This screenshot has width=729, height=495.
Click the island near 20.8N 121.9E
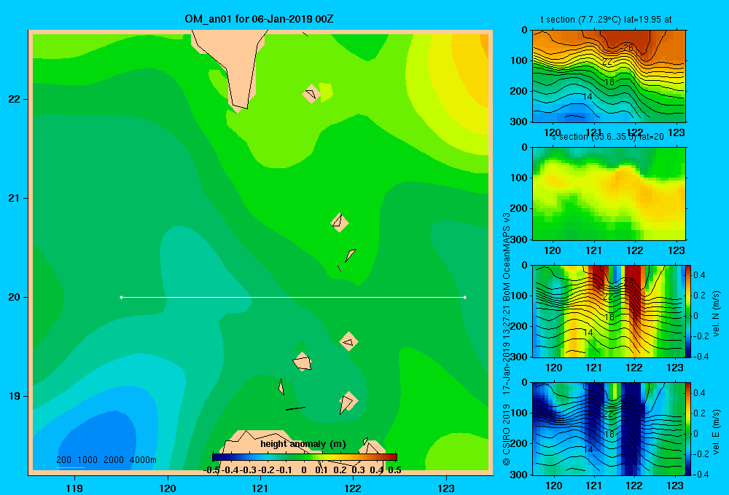pyautogui.click(x=340, y=223)
